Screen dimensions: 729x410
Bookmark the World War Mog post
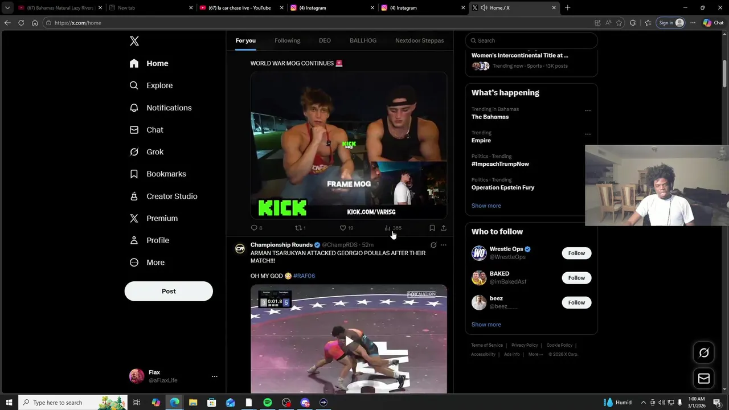coord(432,228)
